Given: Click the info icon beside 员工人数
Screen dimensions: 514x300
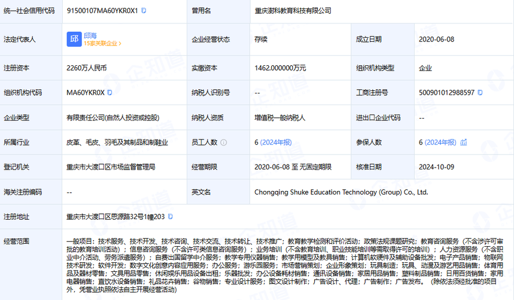Looking at the screenshot, I should [224, 143].
